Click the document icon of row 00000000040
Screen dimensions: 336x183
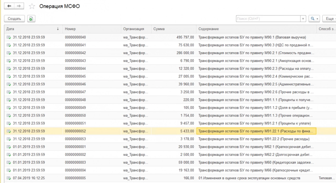[9, 37]
